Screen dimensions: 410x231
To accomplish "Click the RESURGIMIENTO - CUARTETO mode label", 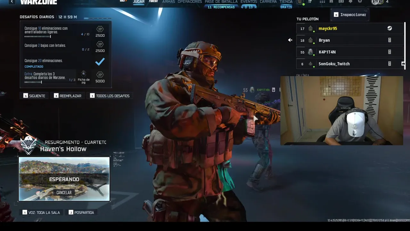I will tap(75, 142).
